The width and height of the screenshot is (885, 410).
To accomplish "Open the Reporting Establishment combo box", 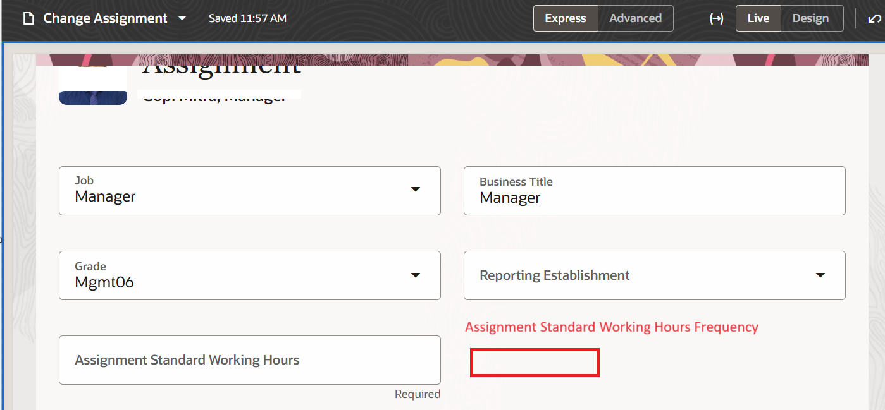I will point(654,275).
